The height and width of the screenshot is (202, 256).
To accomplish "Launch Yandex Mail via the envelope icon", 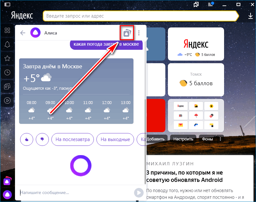I will [181, 125].
